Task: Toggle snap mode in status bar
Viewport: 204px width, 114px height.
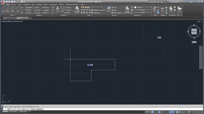Action: click(155, 112)
